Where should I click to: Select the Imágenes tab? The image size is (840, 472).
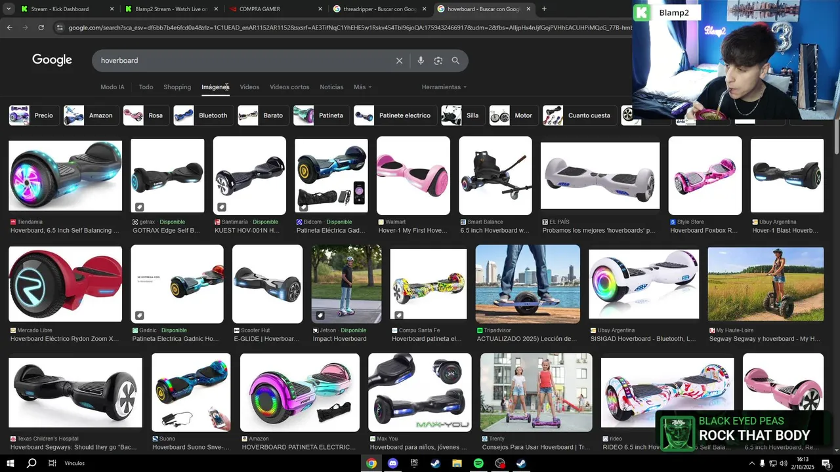coord(215,87)
